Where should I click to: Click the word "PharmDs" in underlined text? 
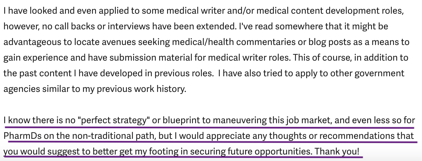[23, 136]
